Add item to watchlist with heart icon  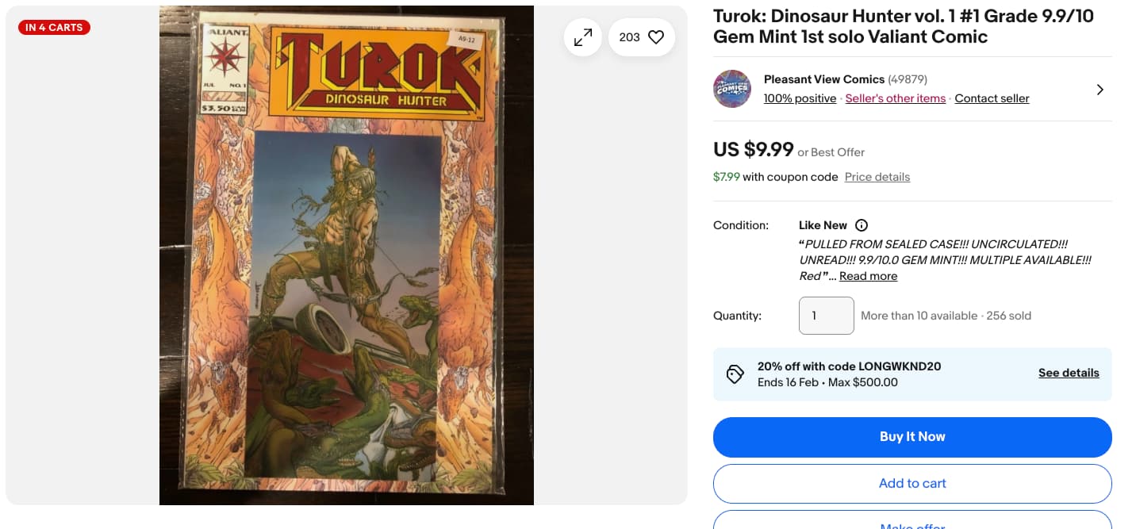point(655,37)
